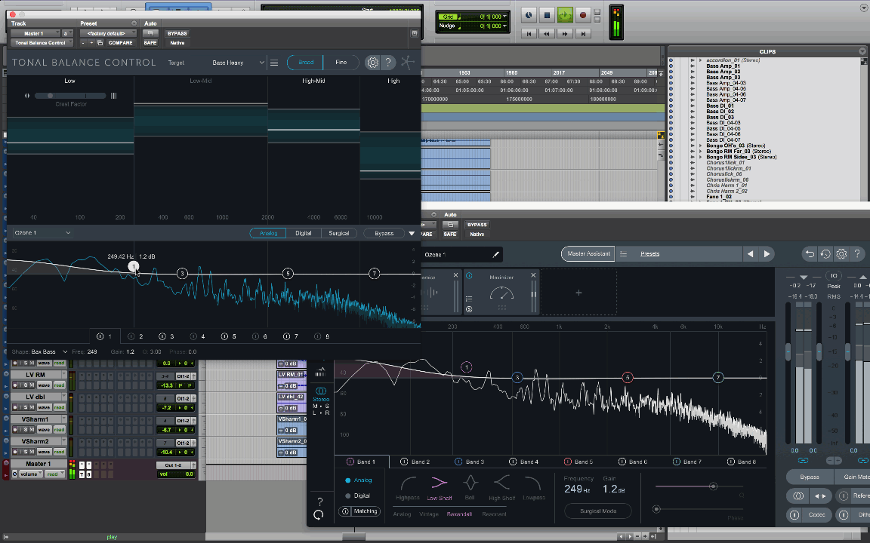Open target list menu icon beside Bass Heavy
Viewport: 870px width, 543px height.
tap(274, 63)
